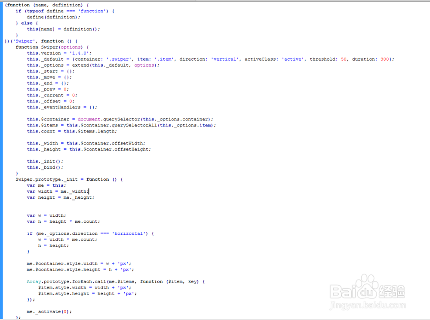
Task: Click 'var me = this;' line
Action: [x=46, y=186]
